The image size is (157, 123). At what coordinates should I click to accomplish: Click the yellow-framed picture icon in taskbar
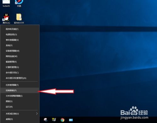coord(54,120)
